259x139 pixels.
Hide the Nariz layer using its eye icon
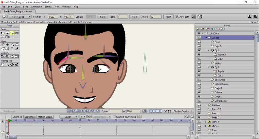pos(199,42)
